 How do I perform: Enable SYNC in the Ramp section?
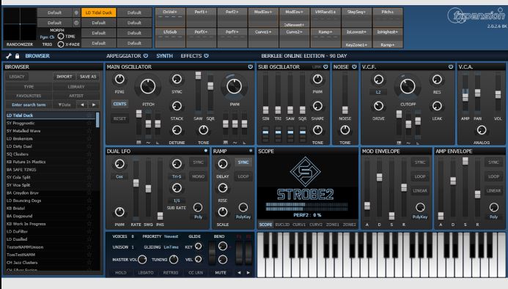(x=243, y=162)
